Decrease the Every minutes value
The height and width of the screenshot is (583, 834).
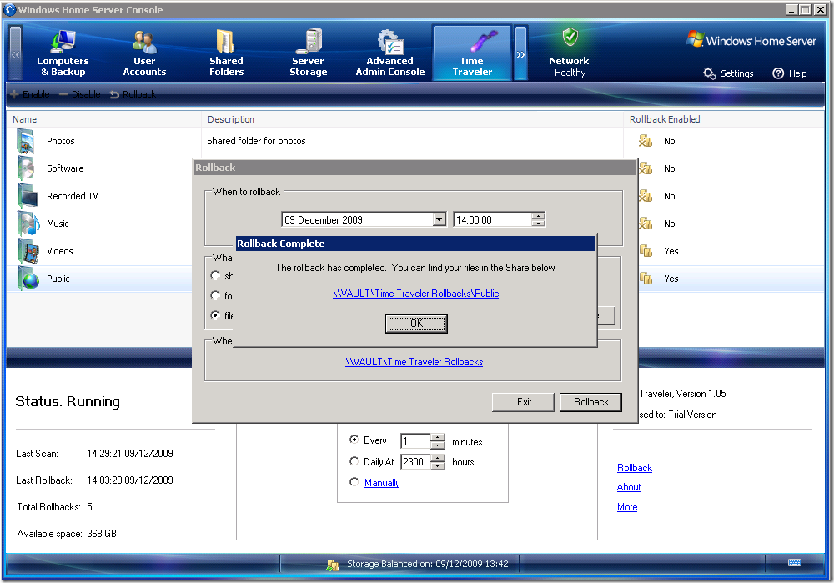pyautogui.click(x=437, y=445)
